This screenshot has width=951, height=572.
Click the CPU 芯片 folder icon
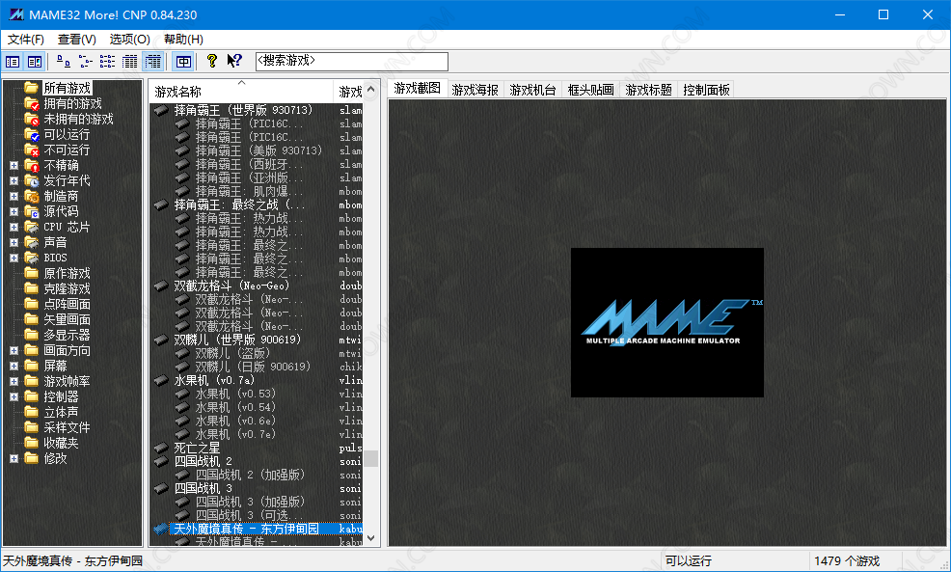tap(32, 227)
